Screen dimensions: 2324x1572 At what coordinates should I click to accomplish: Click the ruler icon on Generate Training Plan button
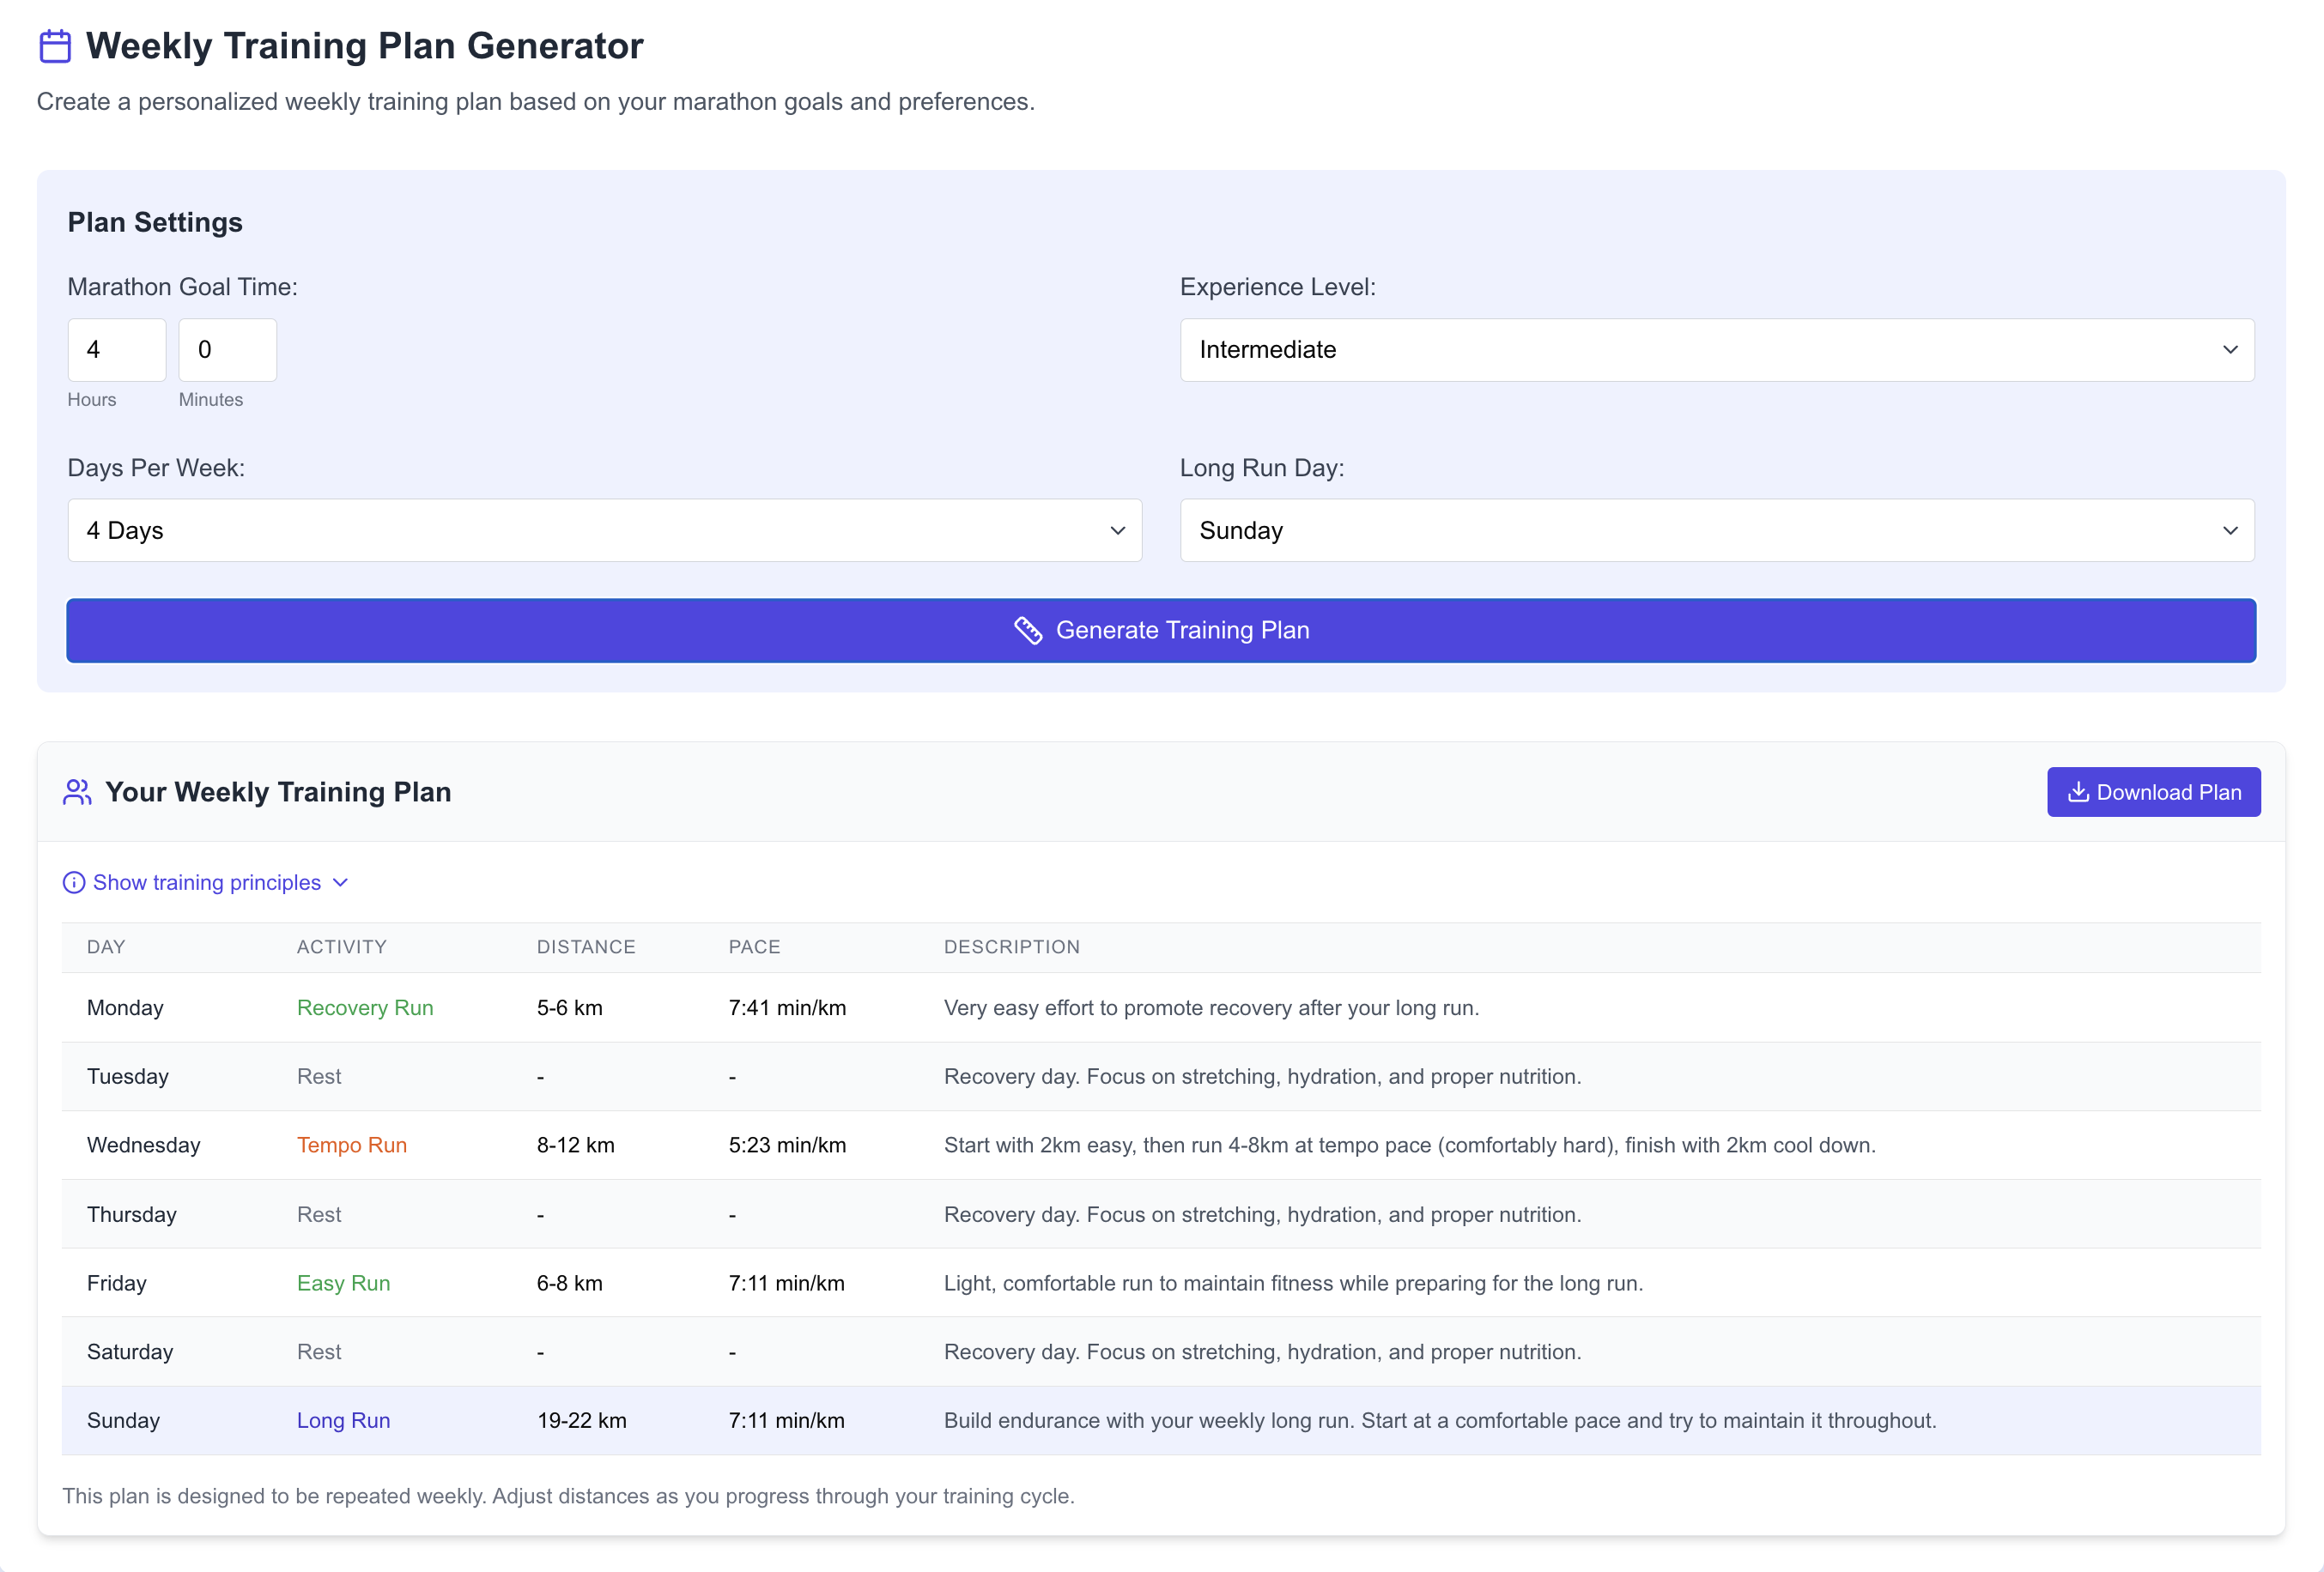pyautogui.click(x=1029, y=630)
